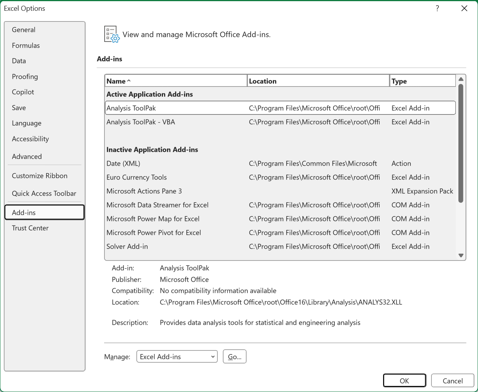The width and height of the screenshot is (478, 392).
Task: Click the Type column header
Action: (423, 81)
